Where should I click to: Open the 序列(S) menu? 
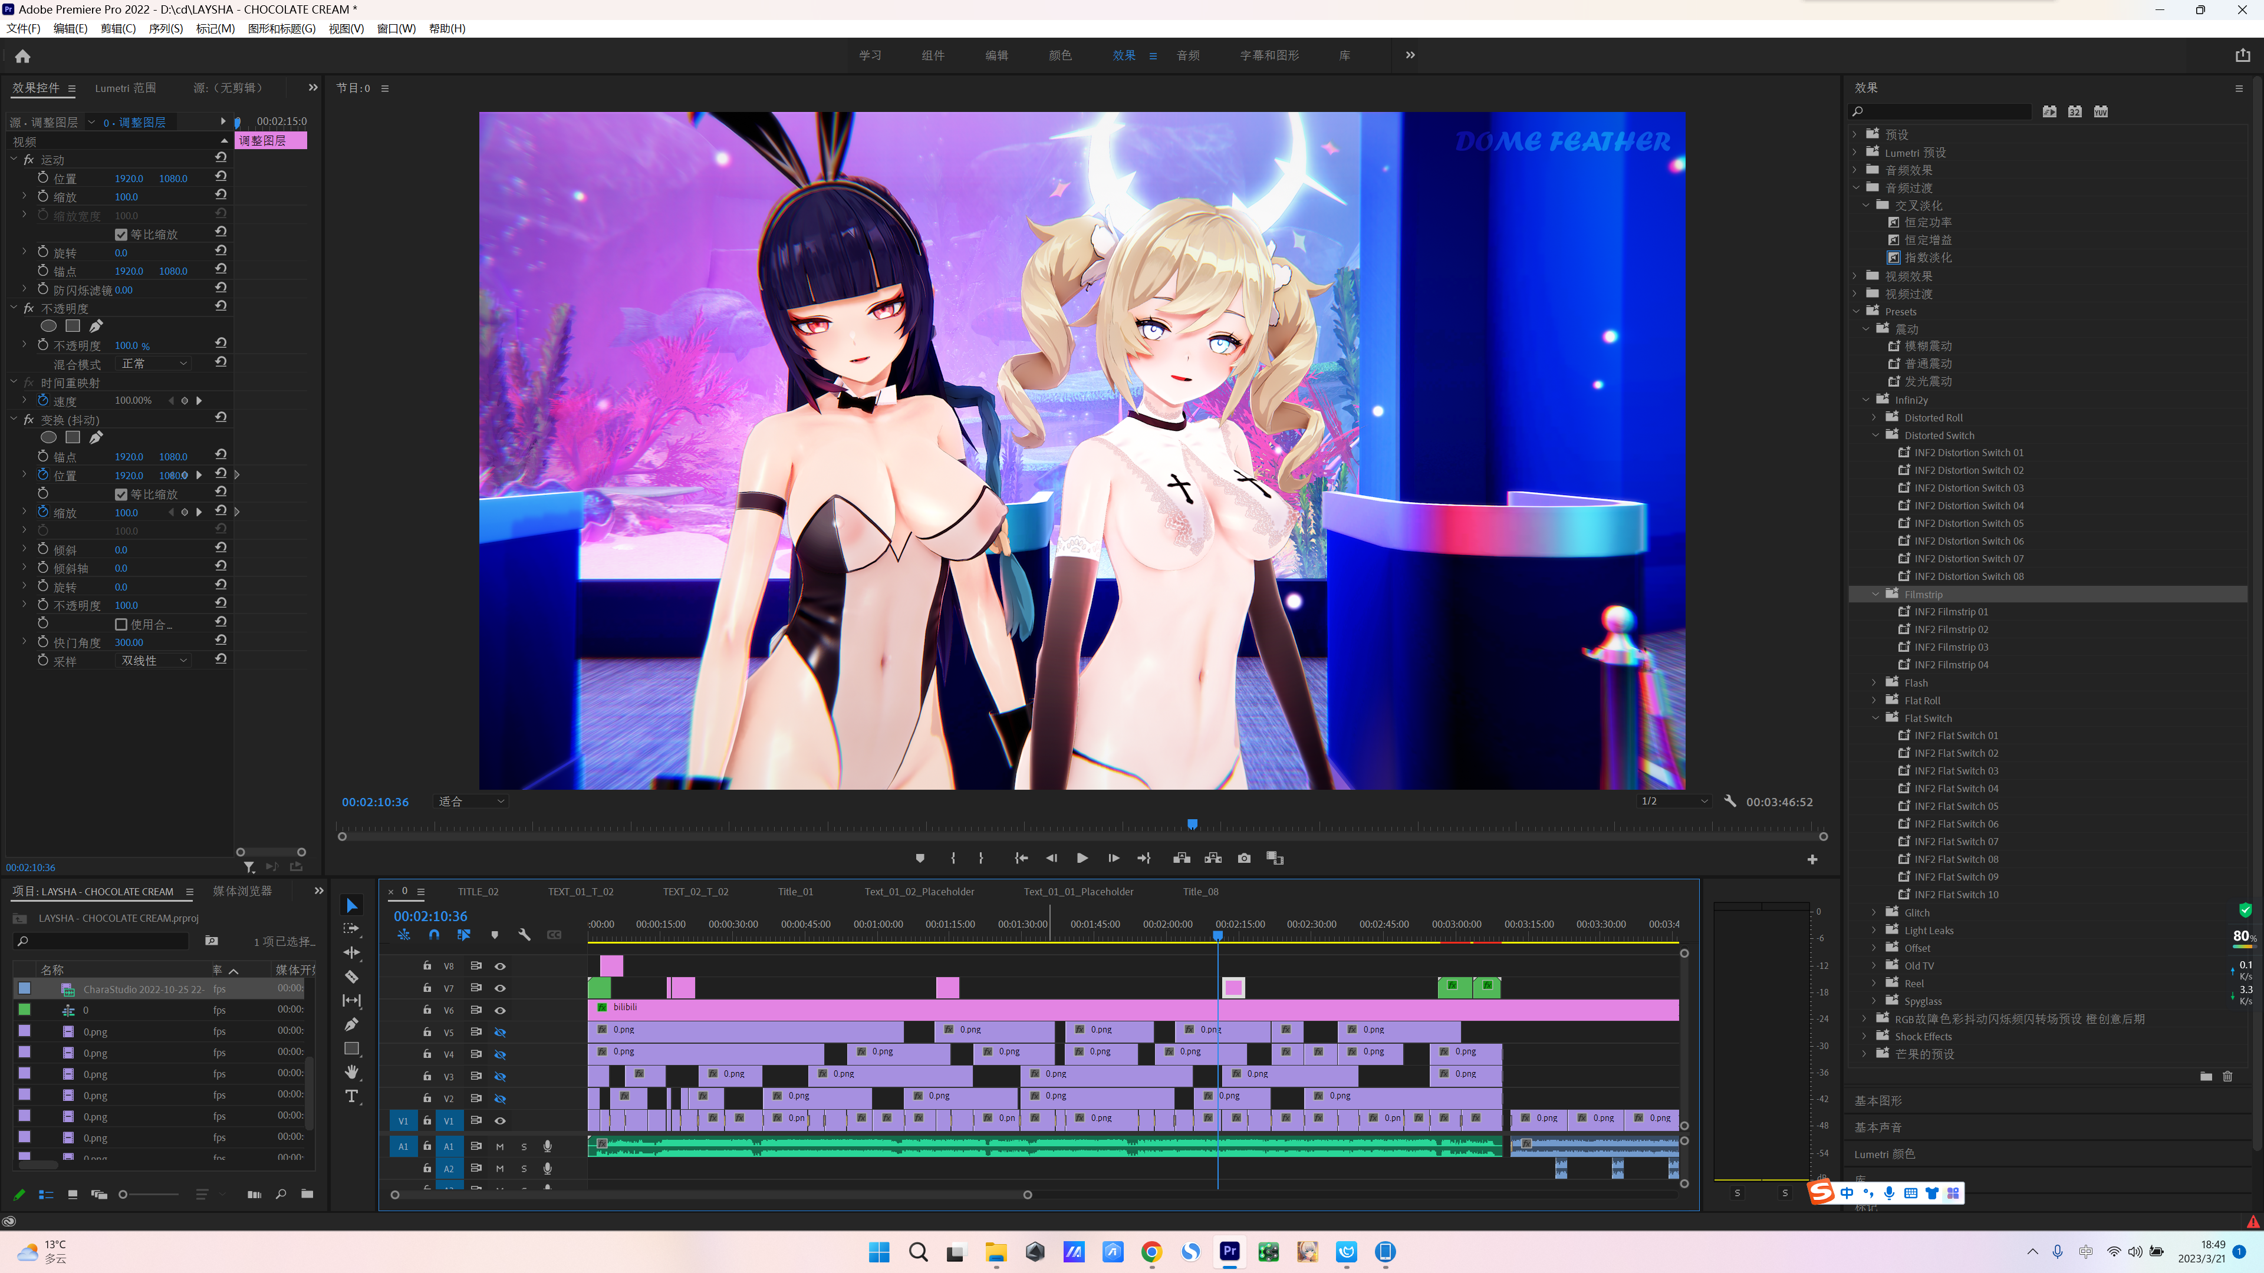pyautogui.click(x=165, y=28)
